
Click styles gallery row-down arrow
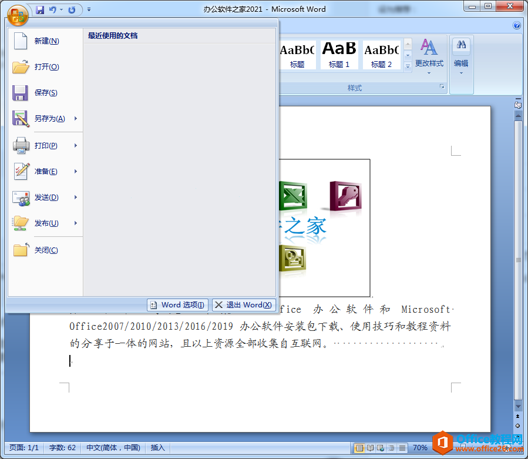(x=408, y=55)
